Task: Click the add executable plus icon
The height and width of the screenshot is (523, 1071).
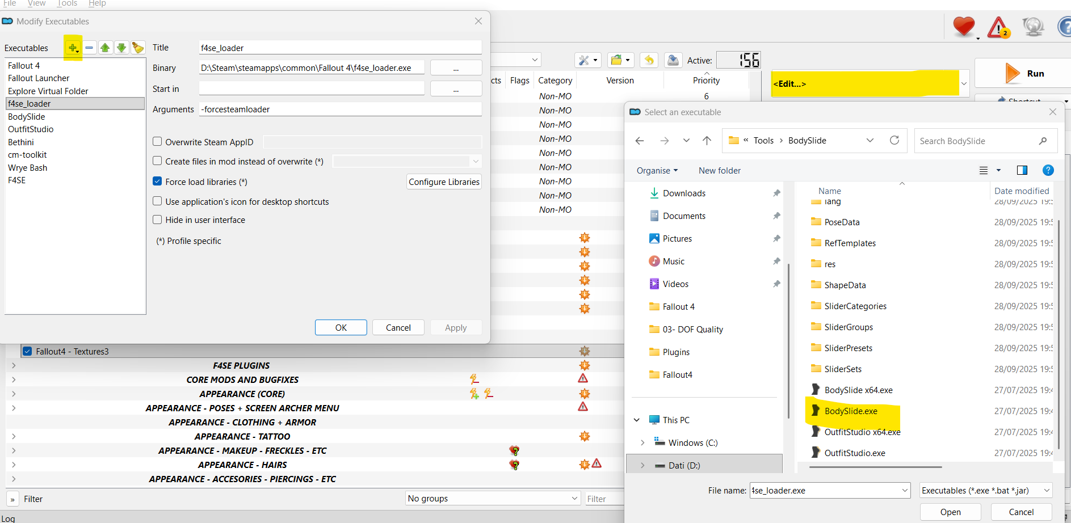Action: (x=73, y=48)
